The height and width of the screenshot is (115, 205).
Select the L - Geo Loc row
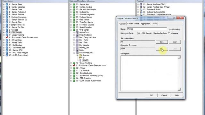[13, 30]
